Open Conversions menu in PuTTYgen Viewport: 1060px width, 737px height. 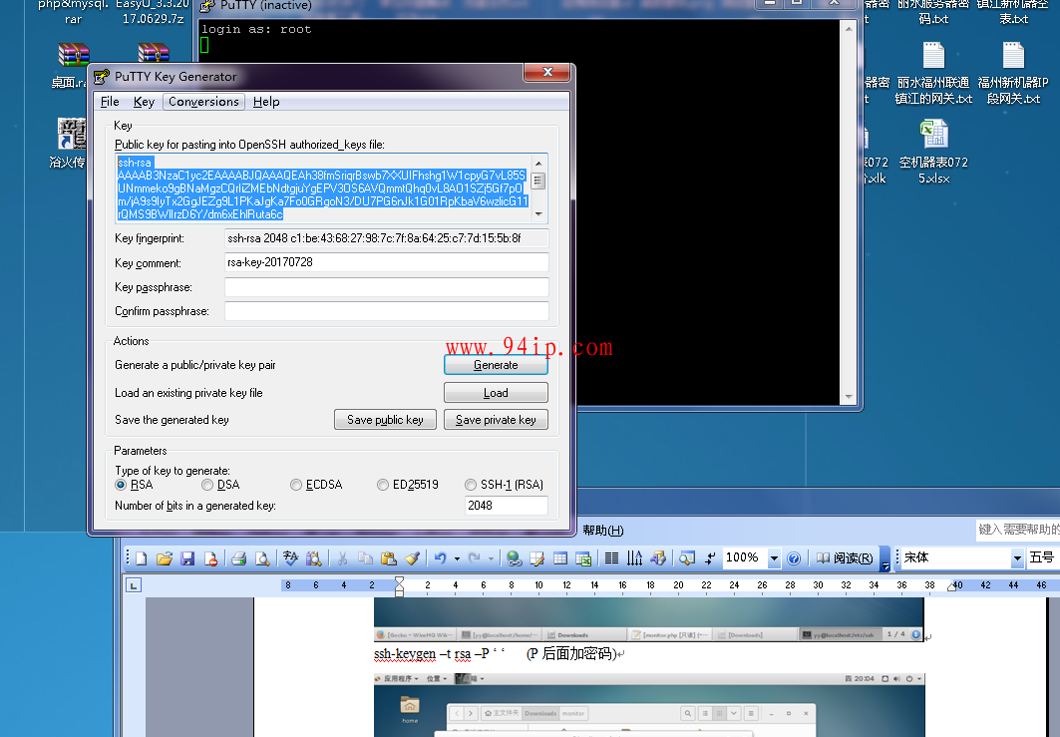click(x=203, y=102)
